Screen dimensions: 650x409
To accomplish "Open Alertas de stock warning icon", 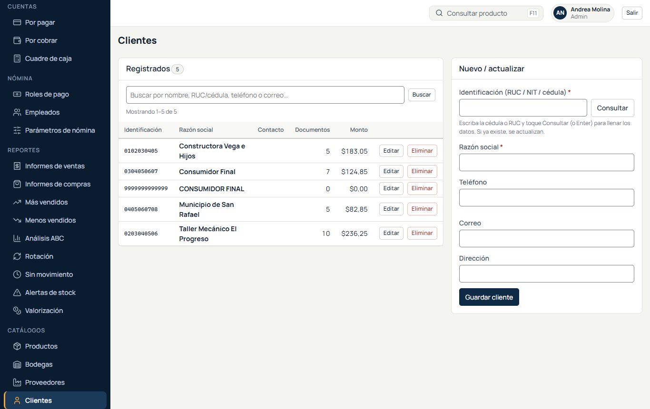I will [x=17, y=292].
